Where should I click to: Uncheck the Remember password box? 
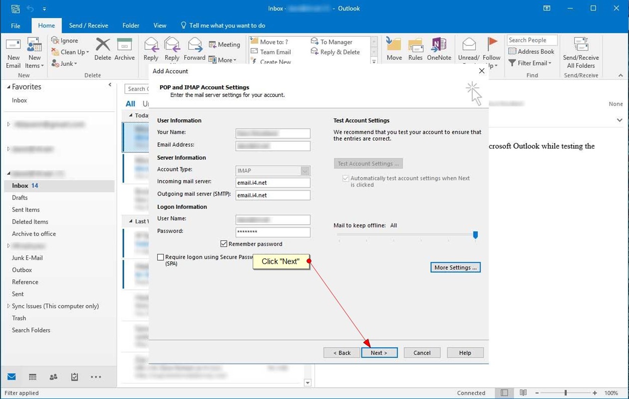point(224,244)
